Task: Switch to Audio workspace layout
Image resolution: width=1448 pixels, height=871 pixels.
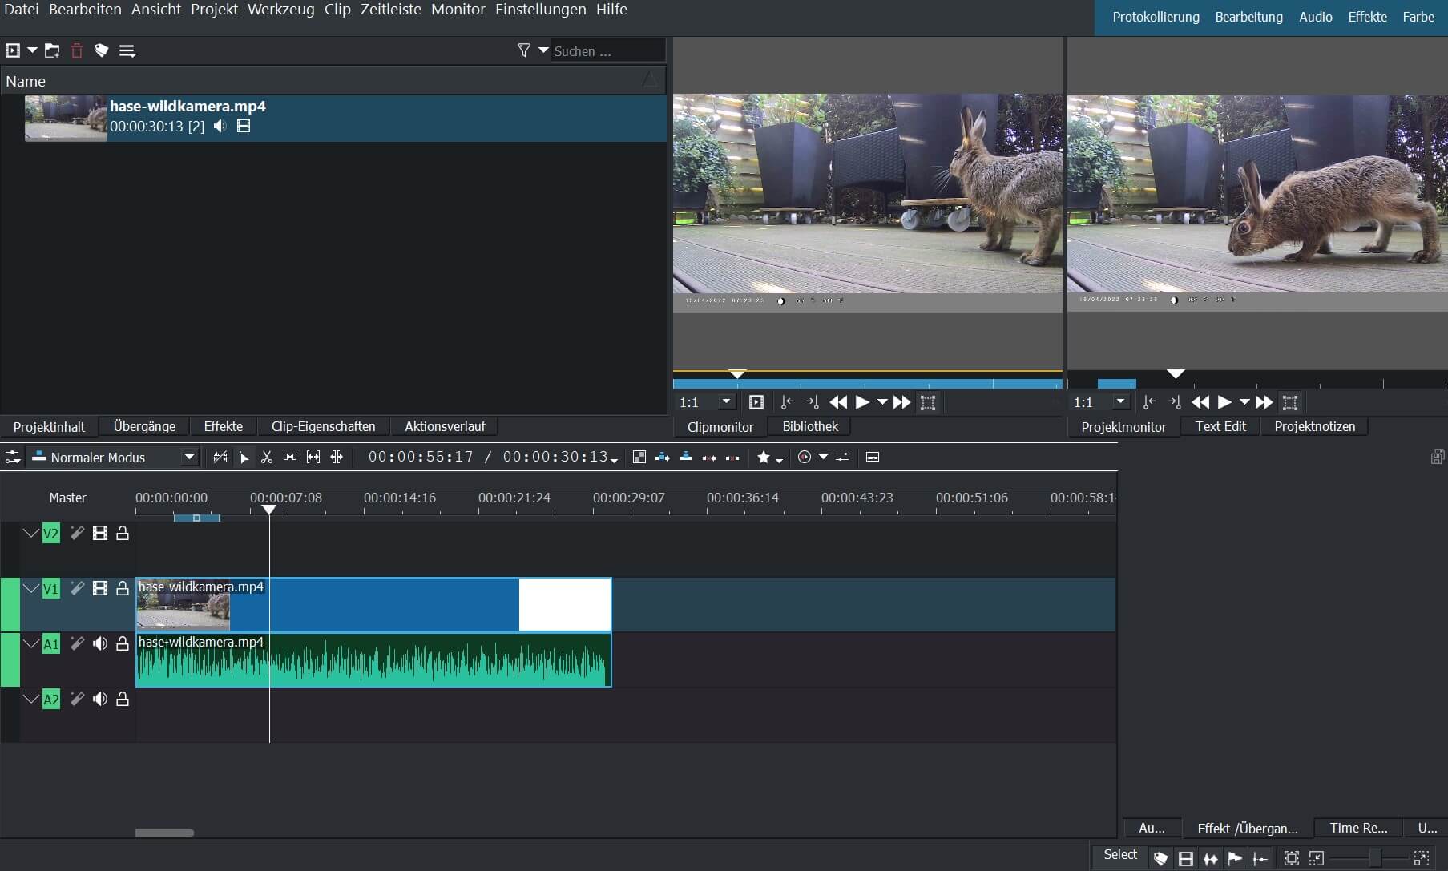Action: (1315, 17)
